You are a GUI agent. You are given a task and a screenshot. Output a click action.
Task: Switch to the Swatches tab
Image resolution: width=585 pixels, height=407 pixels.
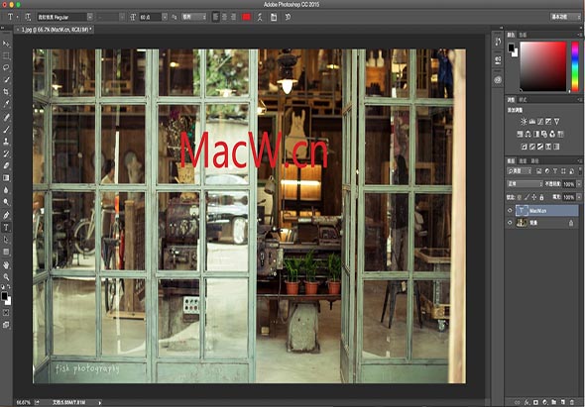(x=523, y=35)
